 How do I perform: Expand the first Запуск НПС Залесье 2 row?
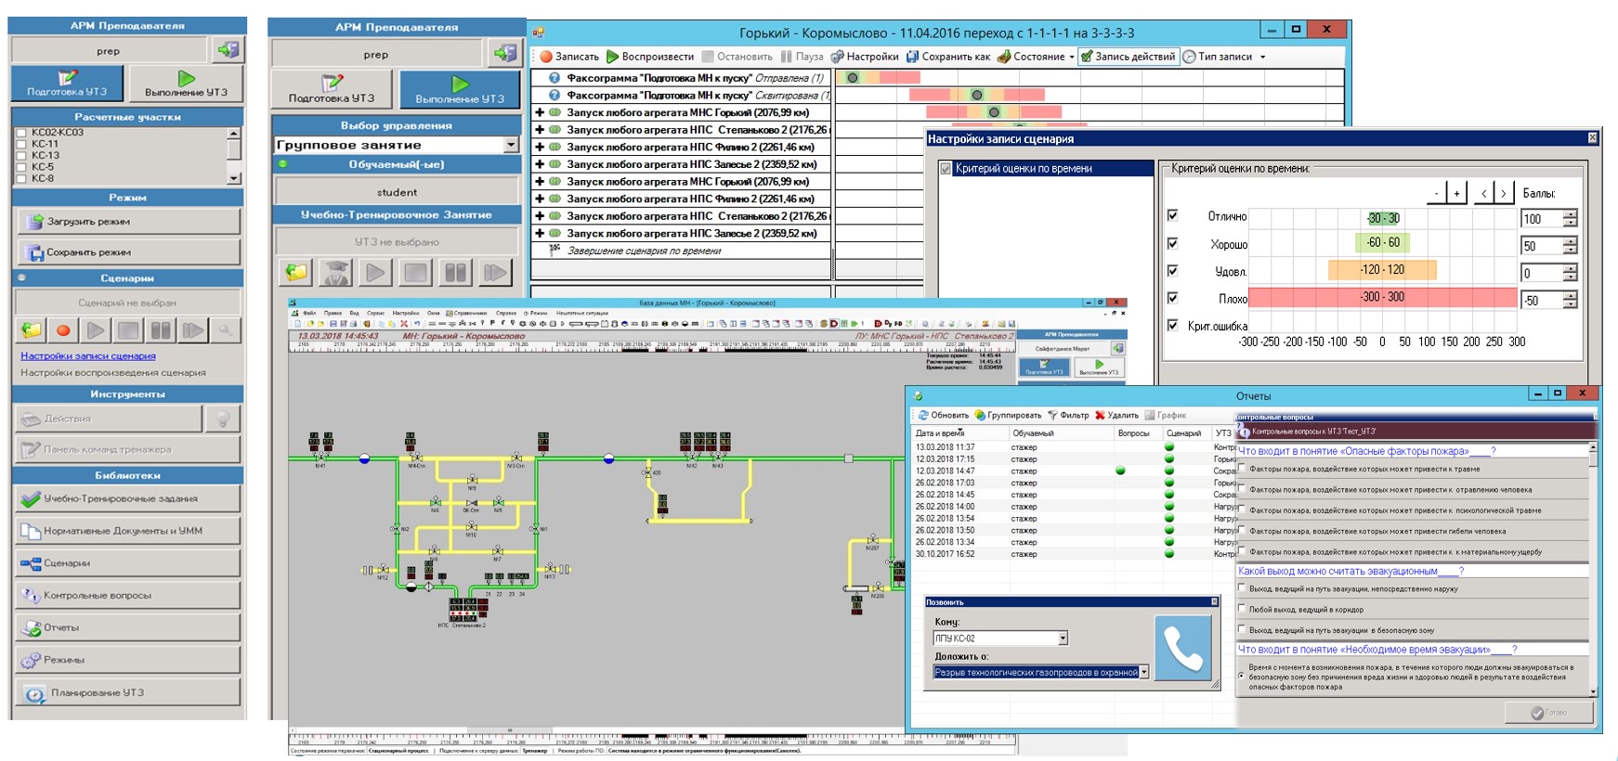(539, 164)
